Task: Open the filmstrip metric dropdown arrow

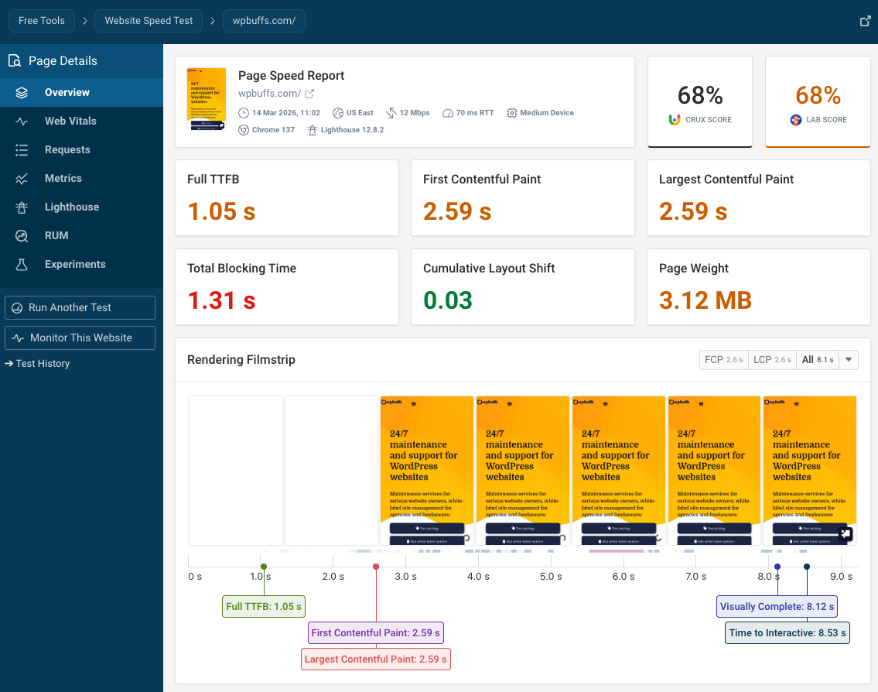Action: tap(847, 359)
